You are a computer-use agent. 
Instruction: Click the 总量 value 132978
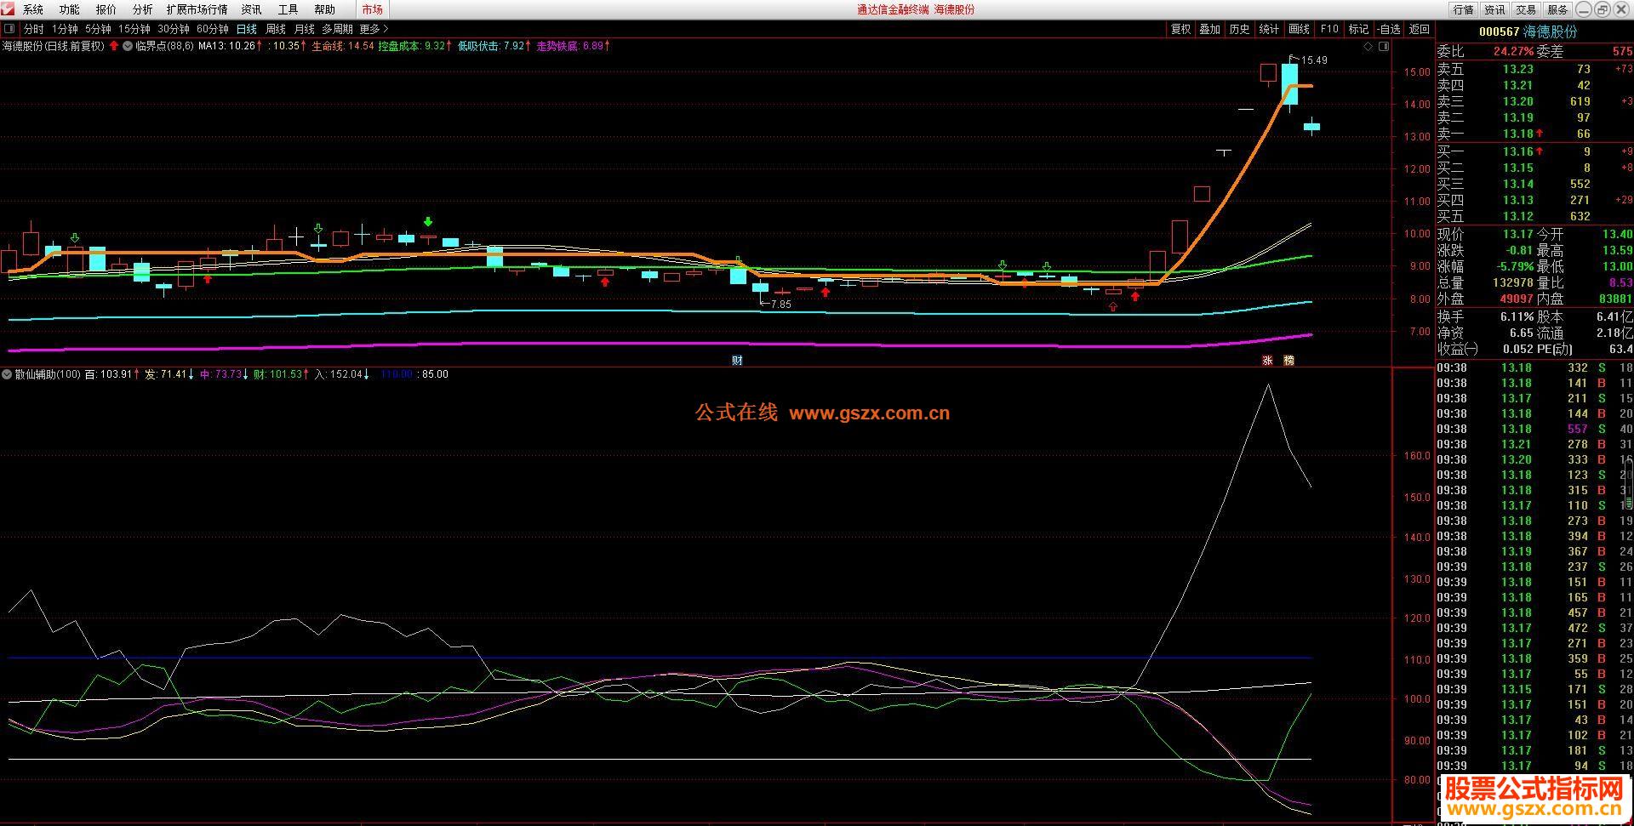coord(1512,282)
